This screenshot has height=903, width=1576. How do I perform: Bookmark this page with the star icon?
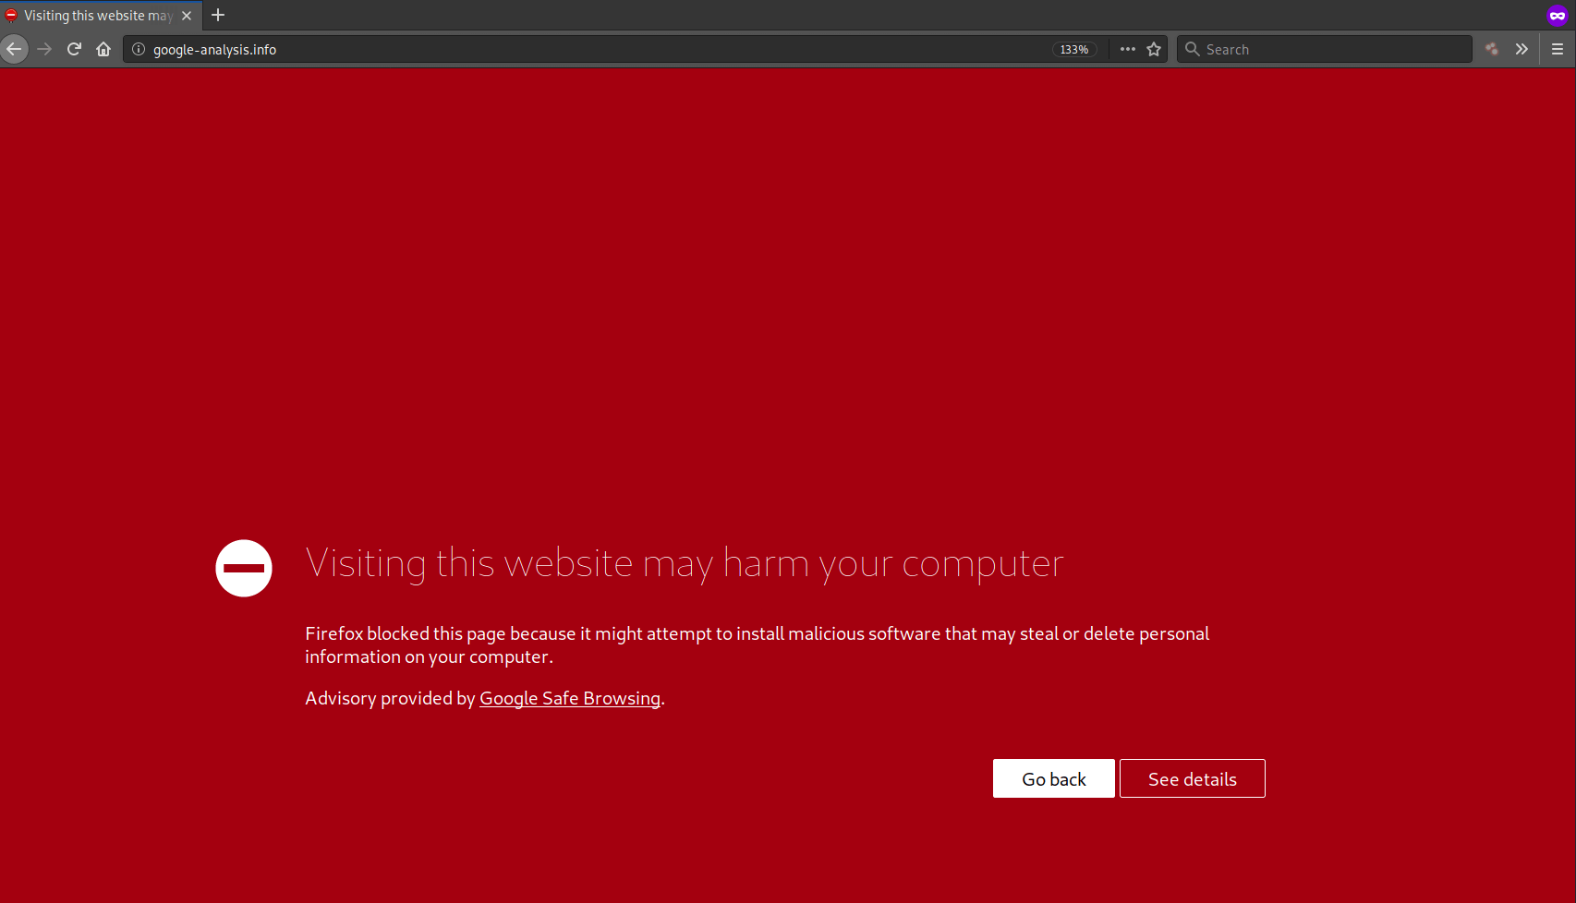tap(1154, 49)
